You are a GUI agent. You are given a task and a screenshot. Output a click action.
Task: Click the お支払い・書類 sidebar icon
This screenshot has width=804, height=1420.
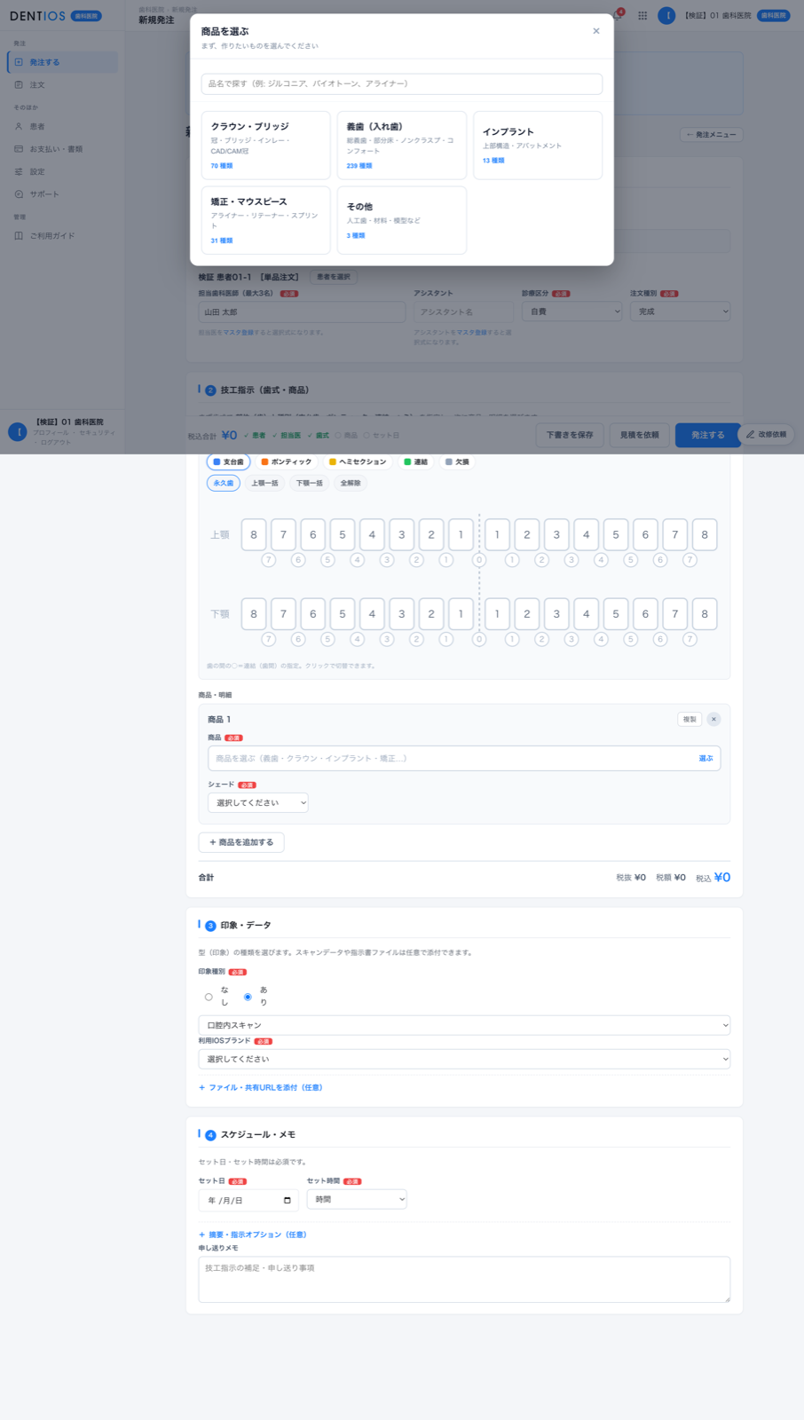tap(19, 149)
